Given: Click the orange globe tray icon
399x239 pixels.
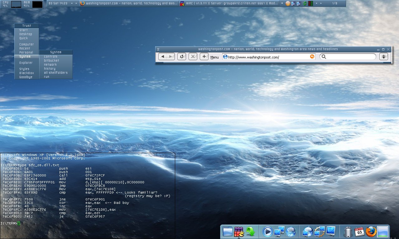Looking at the screenshot, I should 288,3.
